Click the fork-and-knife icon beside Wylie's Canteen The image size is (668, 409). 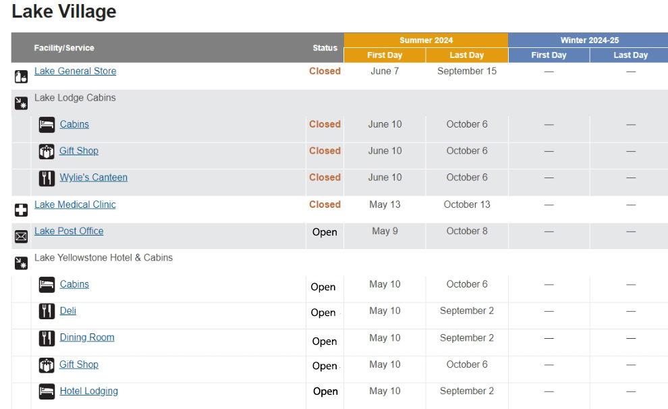[47, 178]
